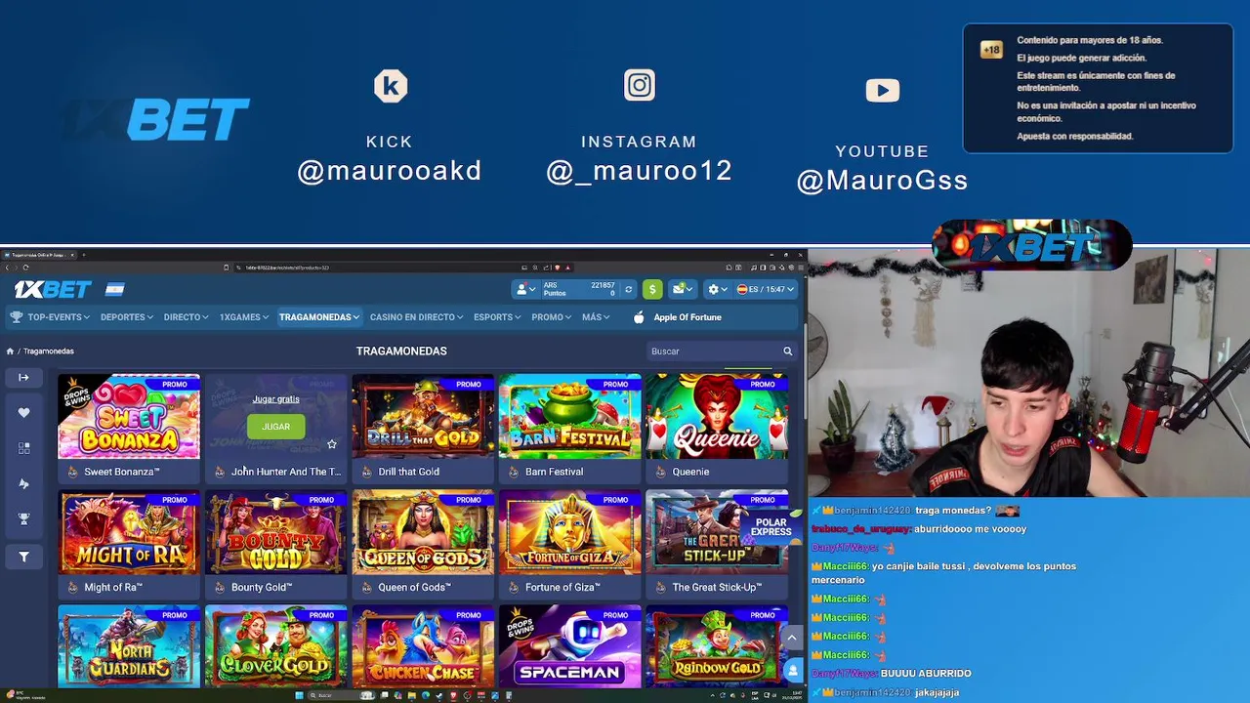
Task: Open the Chicken Chase thumbnail
Action: (x=423, y=646)
